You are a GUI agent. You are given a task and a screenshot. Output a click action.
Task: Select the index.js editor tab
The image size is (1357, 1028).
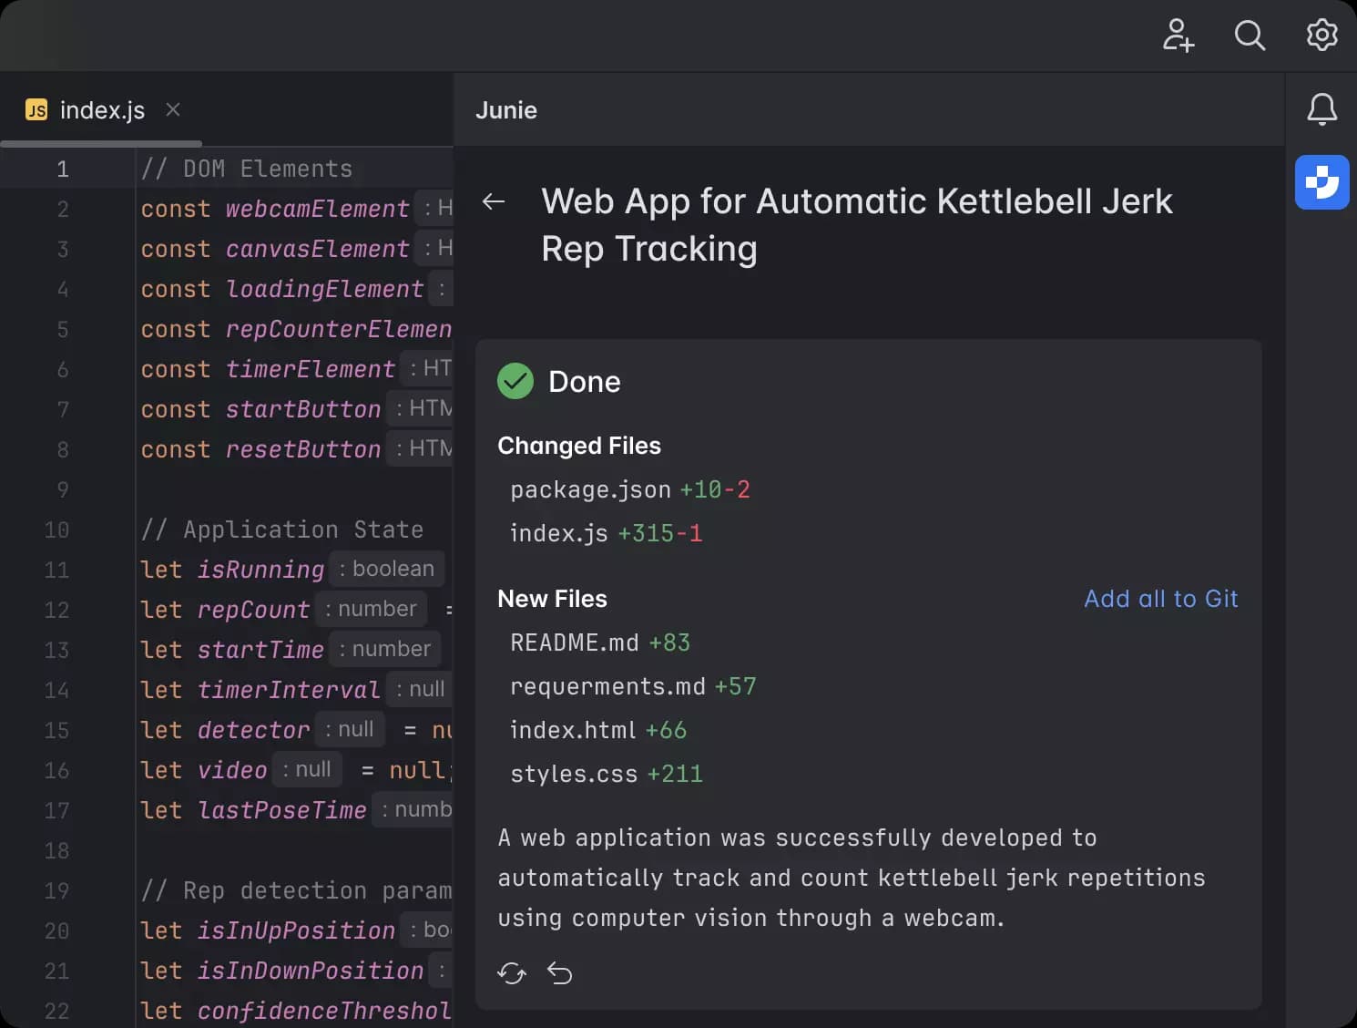(102, 109)
